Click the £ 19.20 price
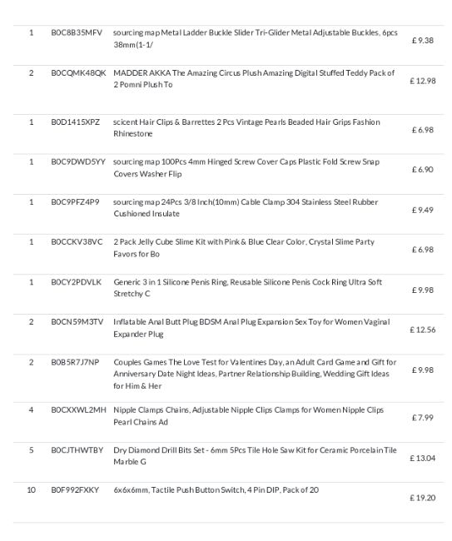Image resolution: width=452 pixels, height=541 pixels. 423,498
